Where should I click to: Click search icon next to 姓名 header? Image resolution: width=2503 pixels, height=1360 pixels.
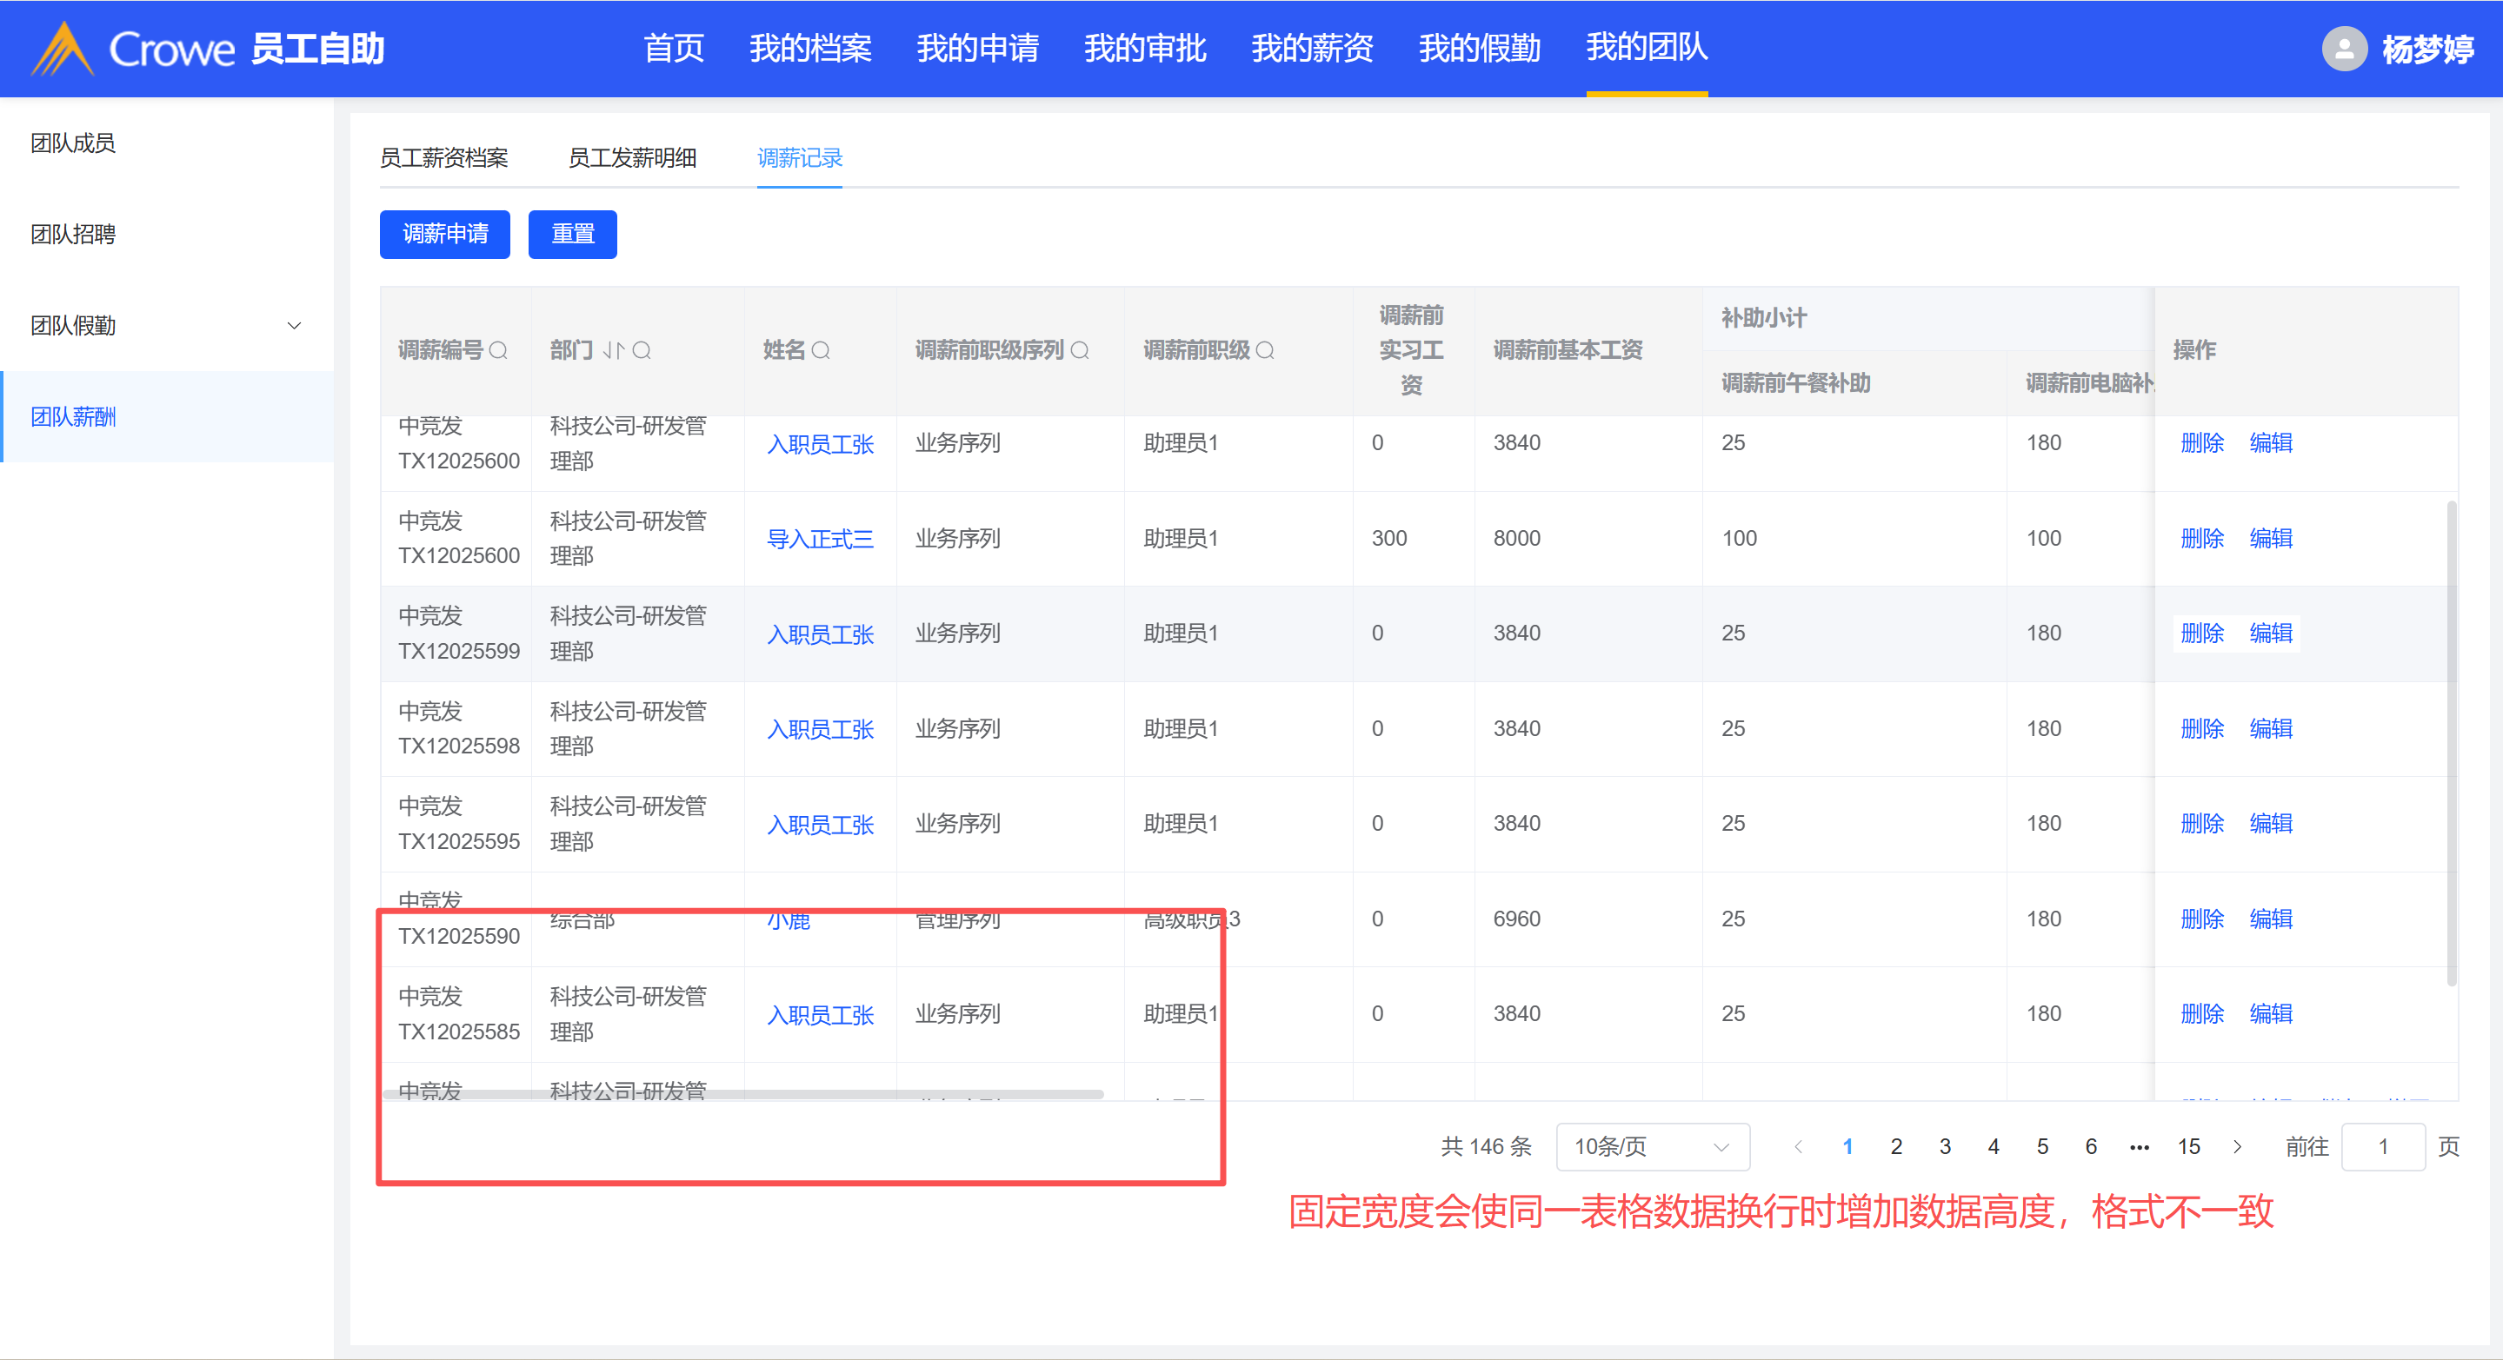821,351
